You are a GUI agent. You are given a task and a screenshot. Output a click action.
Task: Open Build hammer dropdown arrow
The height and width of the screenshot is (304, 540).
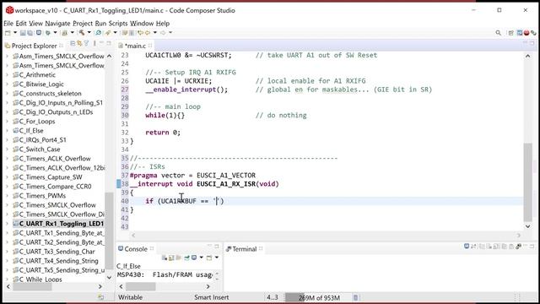pos(89,33)
